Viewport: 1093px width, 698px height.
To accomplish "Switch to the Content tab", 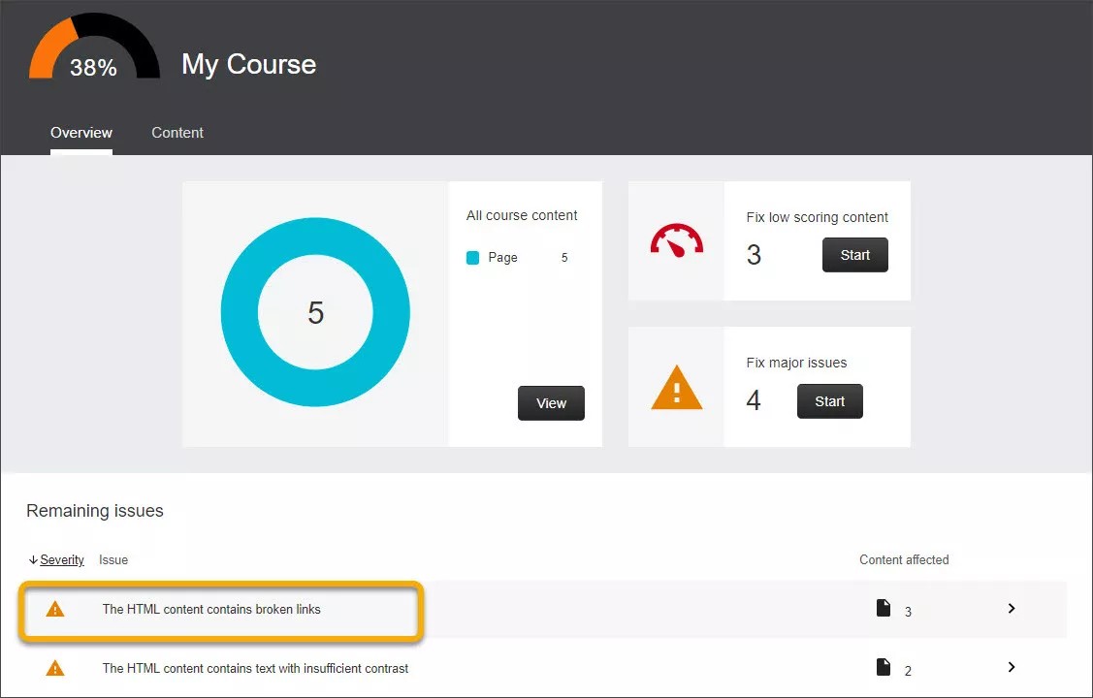I will [x=177, y=133].
